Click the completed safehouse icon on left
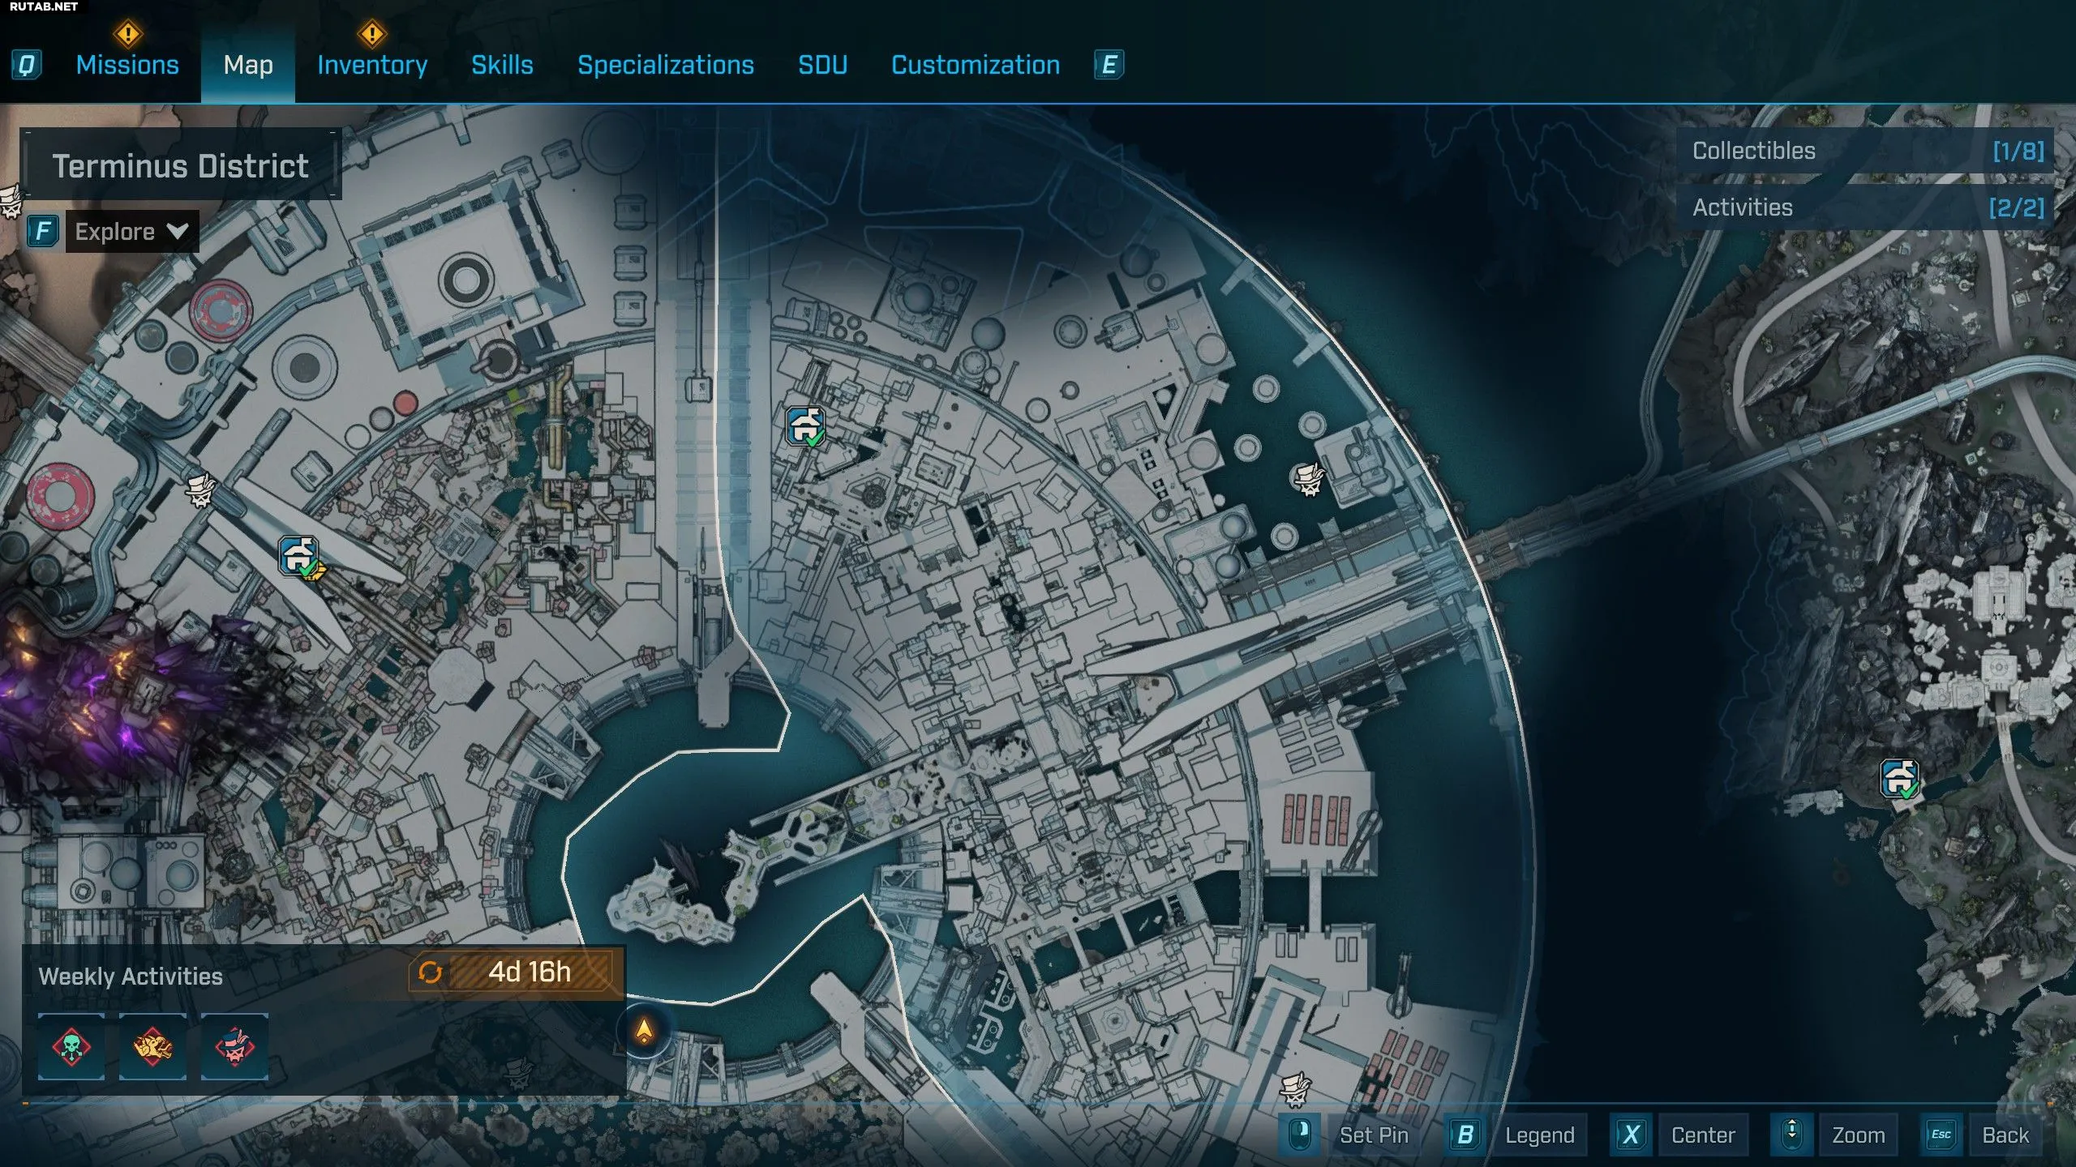Screen dimensions: 2076x1167 [x=299, y=557]
